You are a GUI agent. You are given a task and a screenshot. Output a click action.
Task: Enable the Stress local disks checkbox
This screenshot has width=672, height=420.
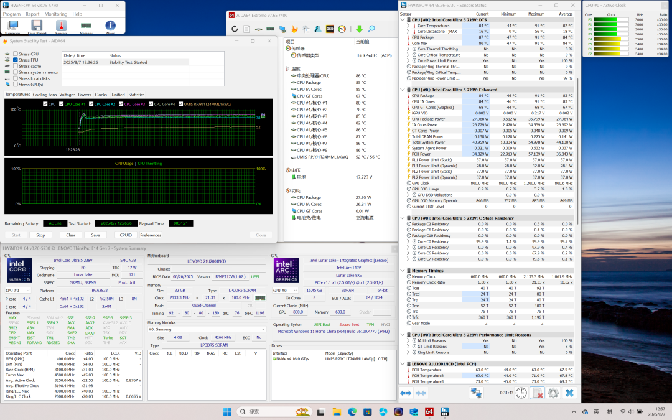pyautogui.click(x=16, y=78)
